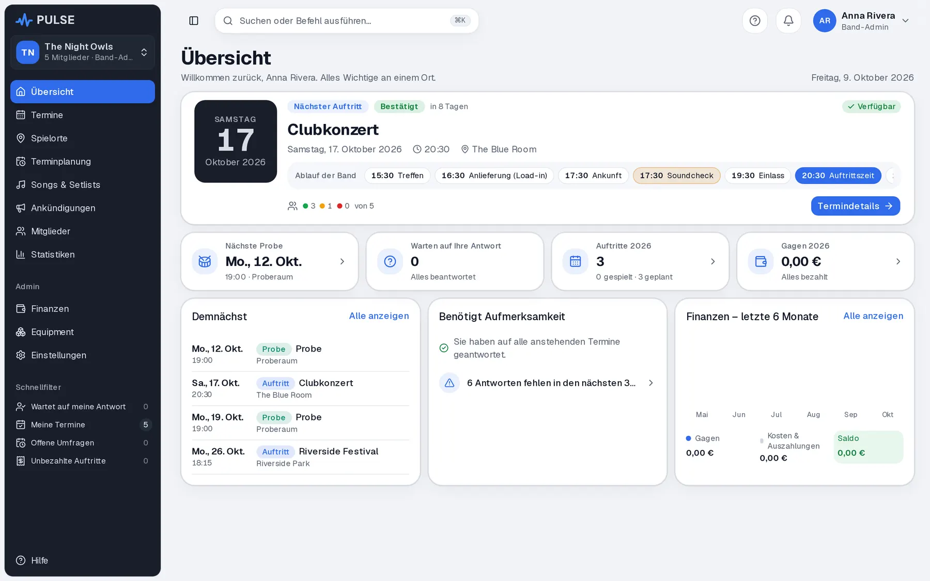Open Gagen 2026 card chevron
Screen dimensions: 930x581
coord(898,261)
